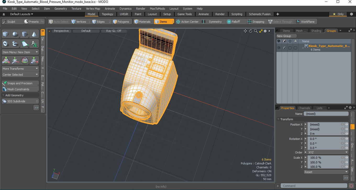
Task: Open More Transforms dropdown
Action: click(x=20, y=69)
